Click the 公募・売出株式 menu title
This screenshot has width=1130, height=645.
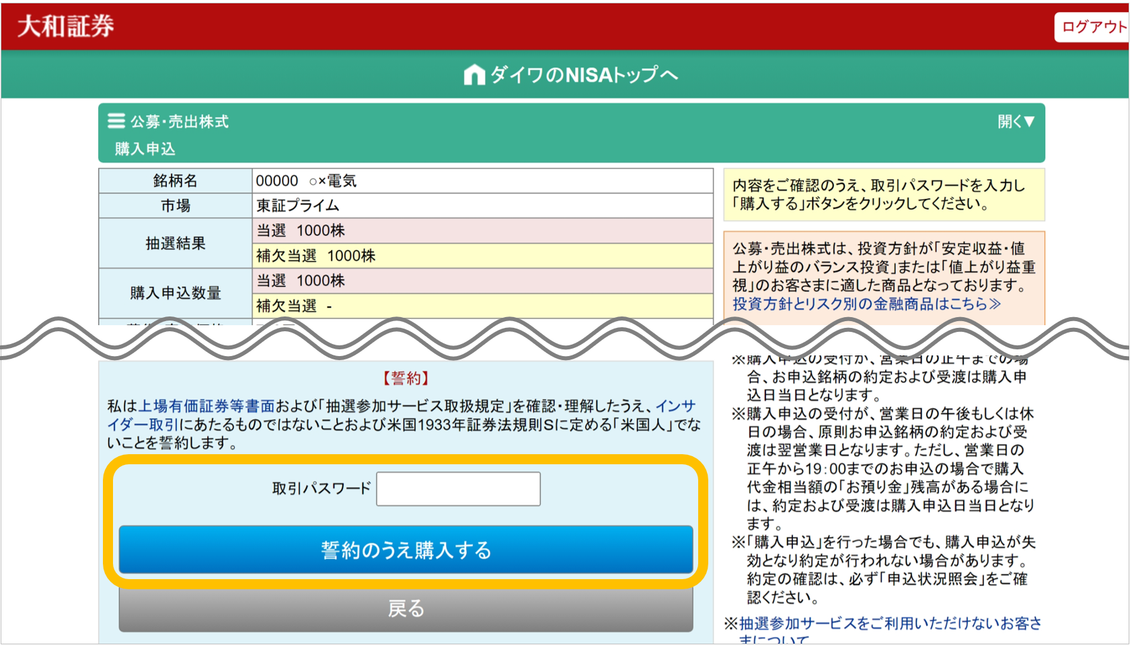click(x=180, y=122)
